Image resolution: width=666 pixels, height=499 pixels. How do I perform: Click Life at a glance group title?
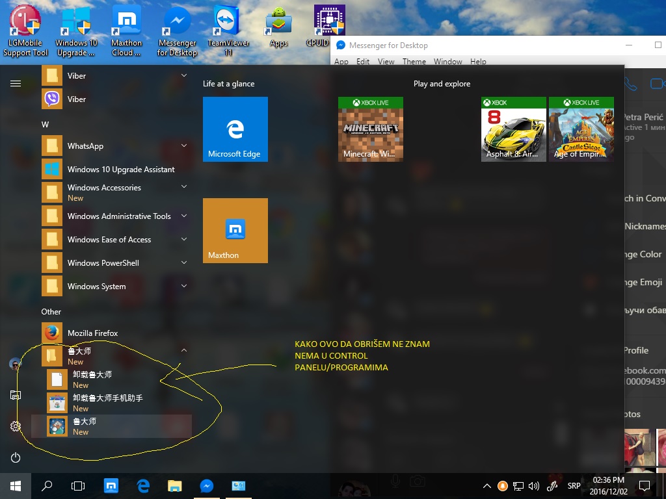click(228, 84)
